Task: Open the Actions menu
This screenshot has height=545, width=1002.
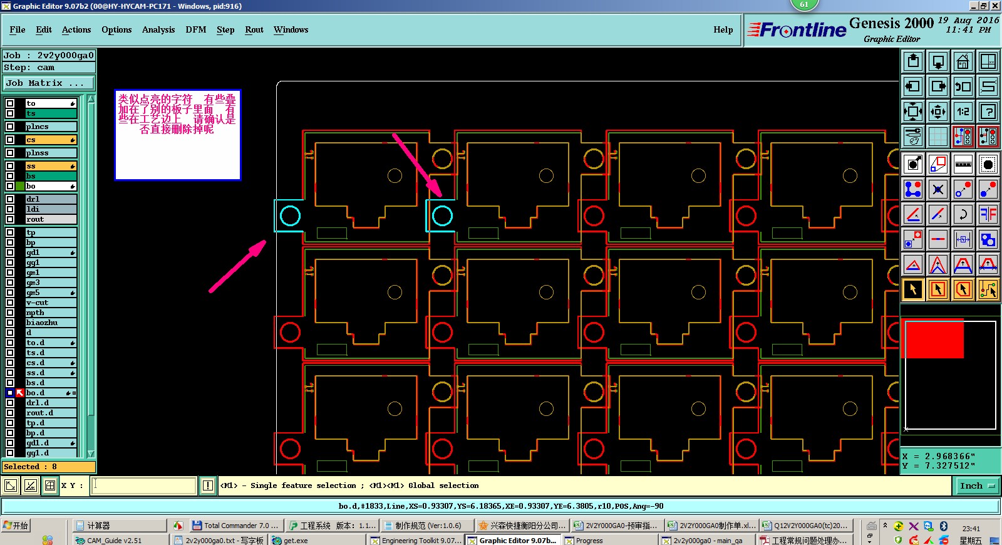Action: pyautogui.click(x=76, y=29)
